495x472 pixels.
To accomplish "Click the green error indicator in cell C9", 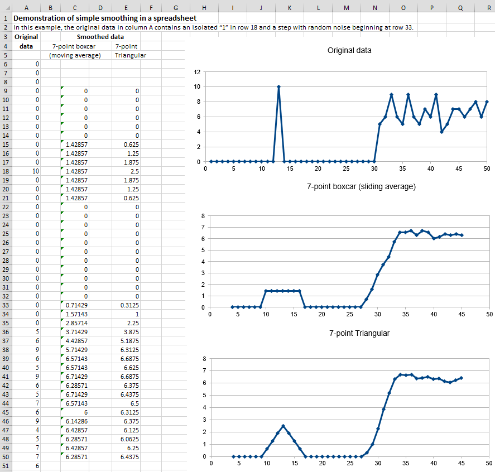I will (62, 88).
